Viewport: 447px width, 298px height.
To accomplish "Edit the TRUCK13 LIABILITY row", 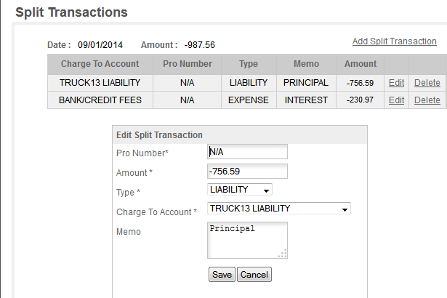I will [x=396, y=83].
